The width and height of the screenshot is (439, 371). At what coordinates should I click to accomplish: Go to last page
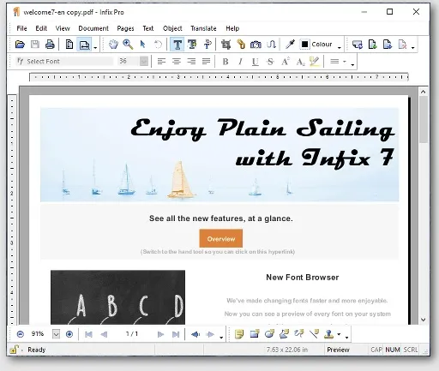[176, 334]
